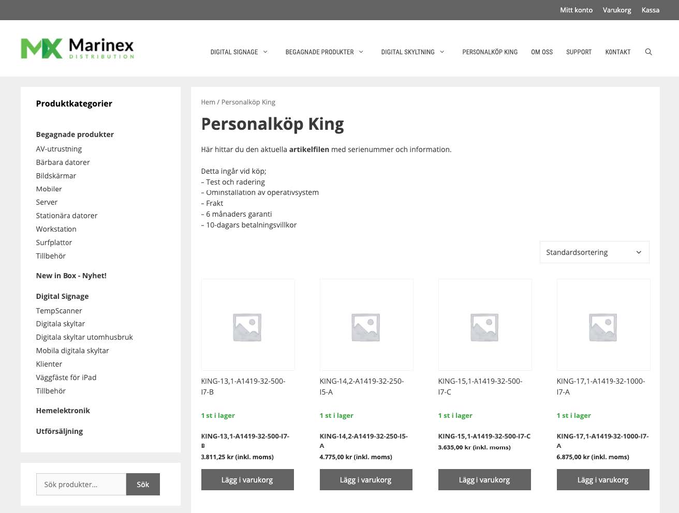Click the KING-15,1 product placeholder image
Viewport: 679px width, 513px height.
click(484, 325)
